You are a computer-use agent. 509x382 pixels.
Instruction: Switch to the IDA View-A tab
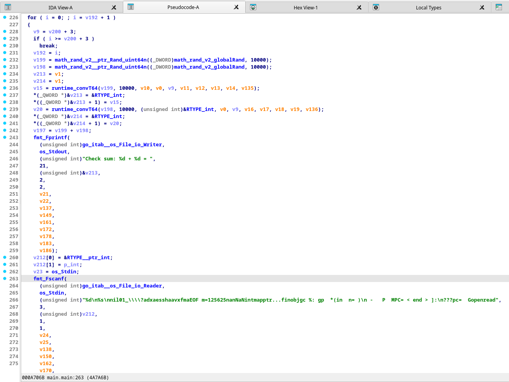60,7
